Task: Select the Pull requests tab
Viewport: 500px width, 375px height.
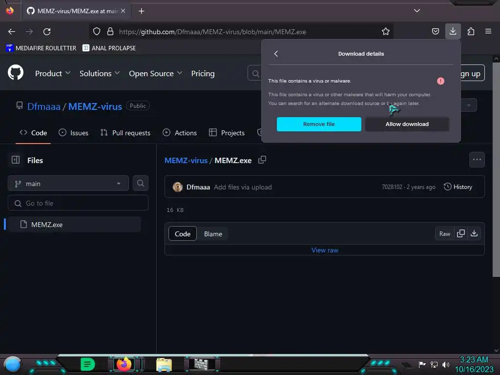Action: (x=125, y=133)
